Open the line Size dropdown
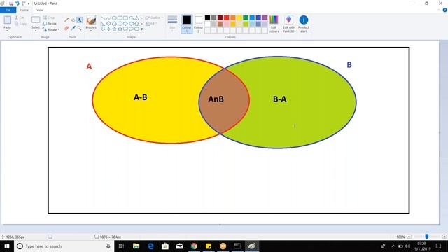 coord(172,23)
